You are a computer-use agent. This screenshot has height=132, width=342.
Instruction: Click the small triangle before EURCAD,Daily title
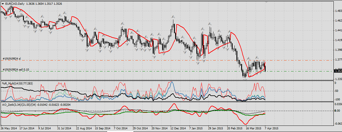point(2,4)
